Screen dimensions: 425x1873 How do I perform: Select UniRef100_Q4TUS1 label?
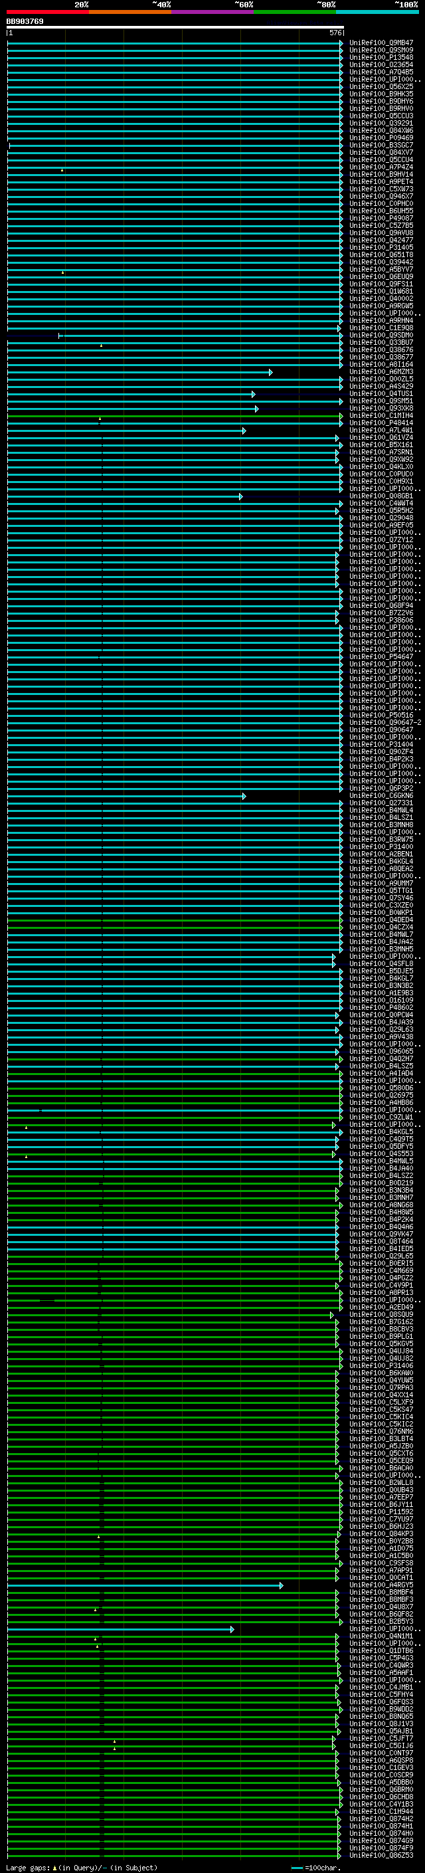pos(381,393)
